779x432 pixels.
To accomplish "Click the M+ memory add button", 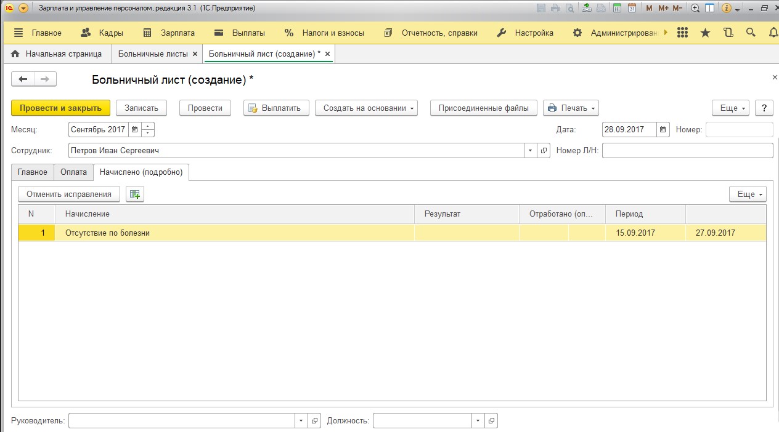I will pos(663,8).
